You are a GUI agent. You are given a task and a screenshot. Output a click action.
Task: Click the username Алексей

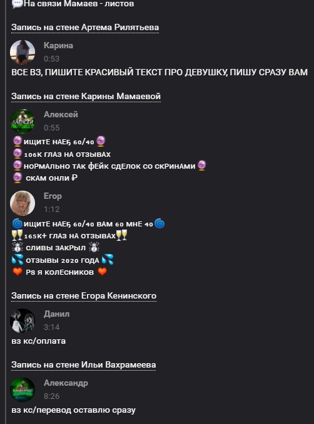pyautogui.click(x=61, y=114)
